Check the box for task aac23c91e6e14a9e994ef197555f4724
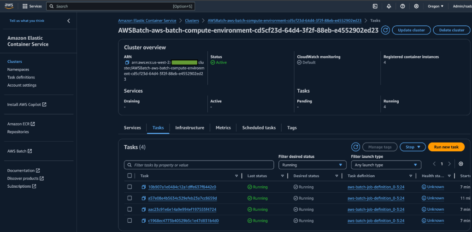The image size is (472, 232). click(x=130, y=209)
